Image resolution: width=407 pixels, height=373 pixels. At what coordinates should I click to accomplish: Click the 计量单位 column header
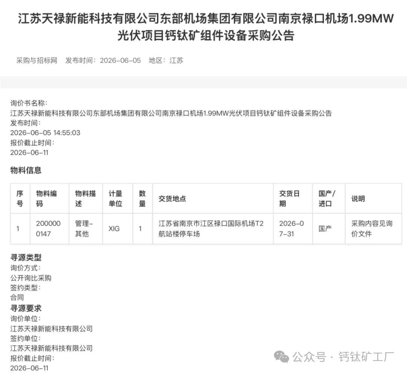[118, 199]
